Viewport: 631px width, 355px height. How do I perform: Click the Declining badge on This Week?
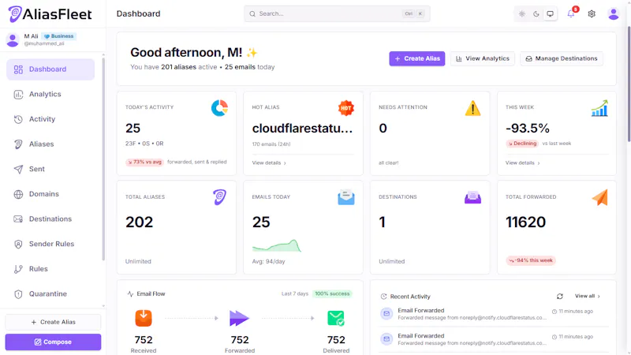(522, 144)
